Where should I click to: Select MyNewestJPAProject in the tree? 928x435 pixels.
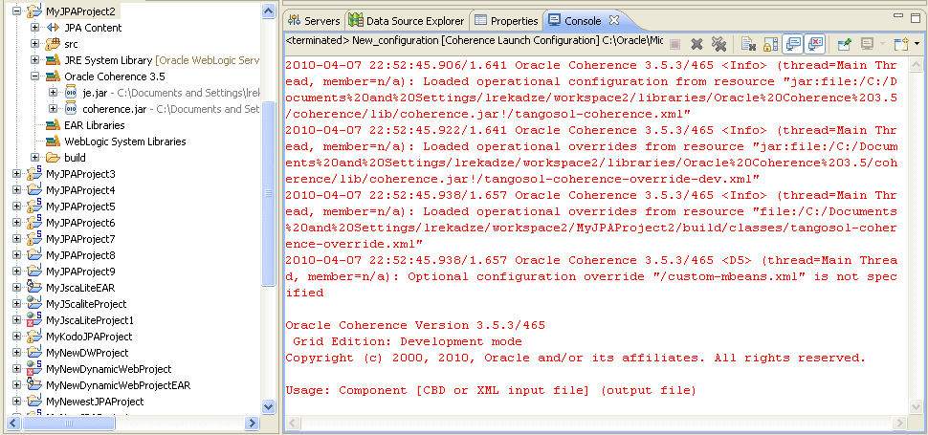coord(95,402)
